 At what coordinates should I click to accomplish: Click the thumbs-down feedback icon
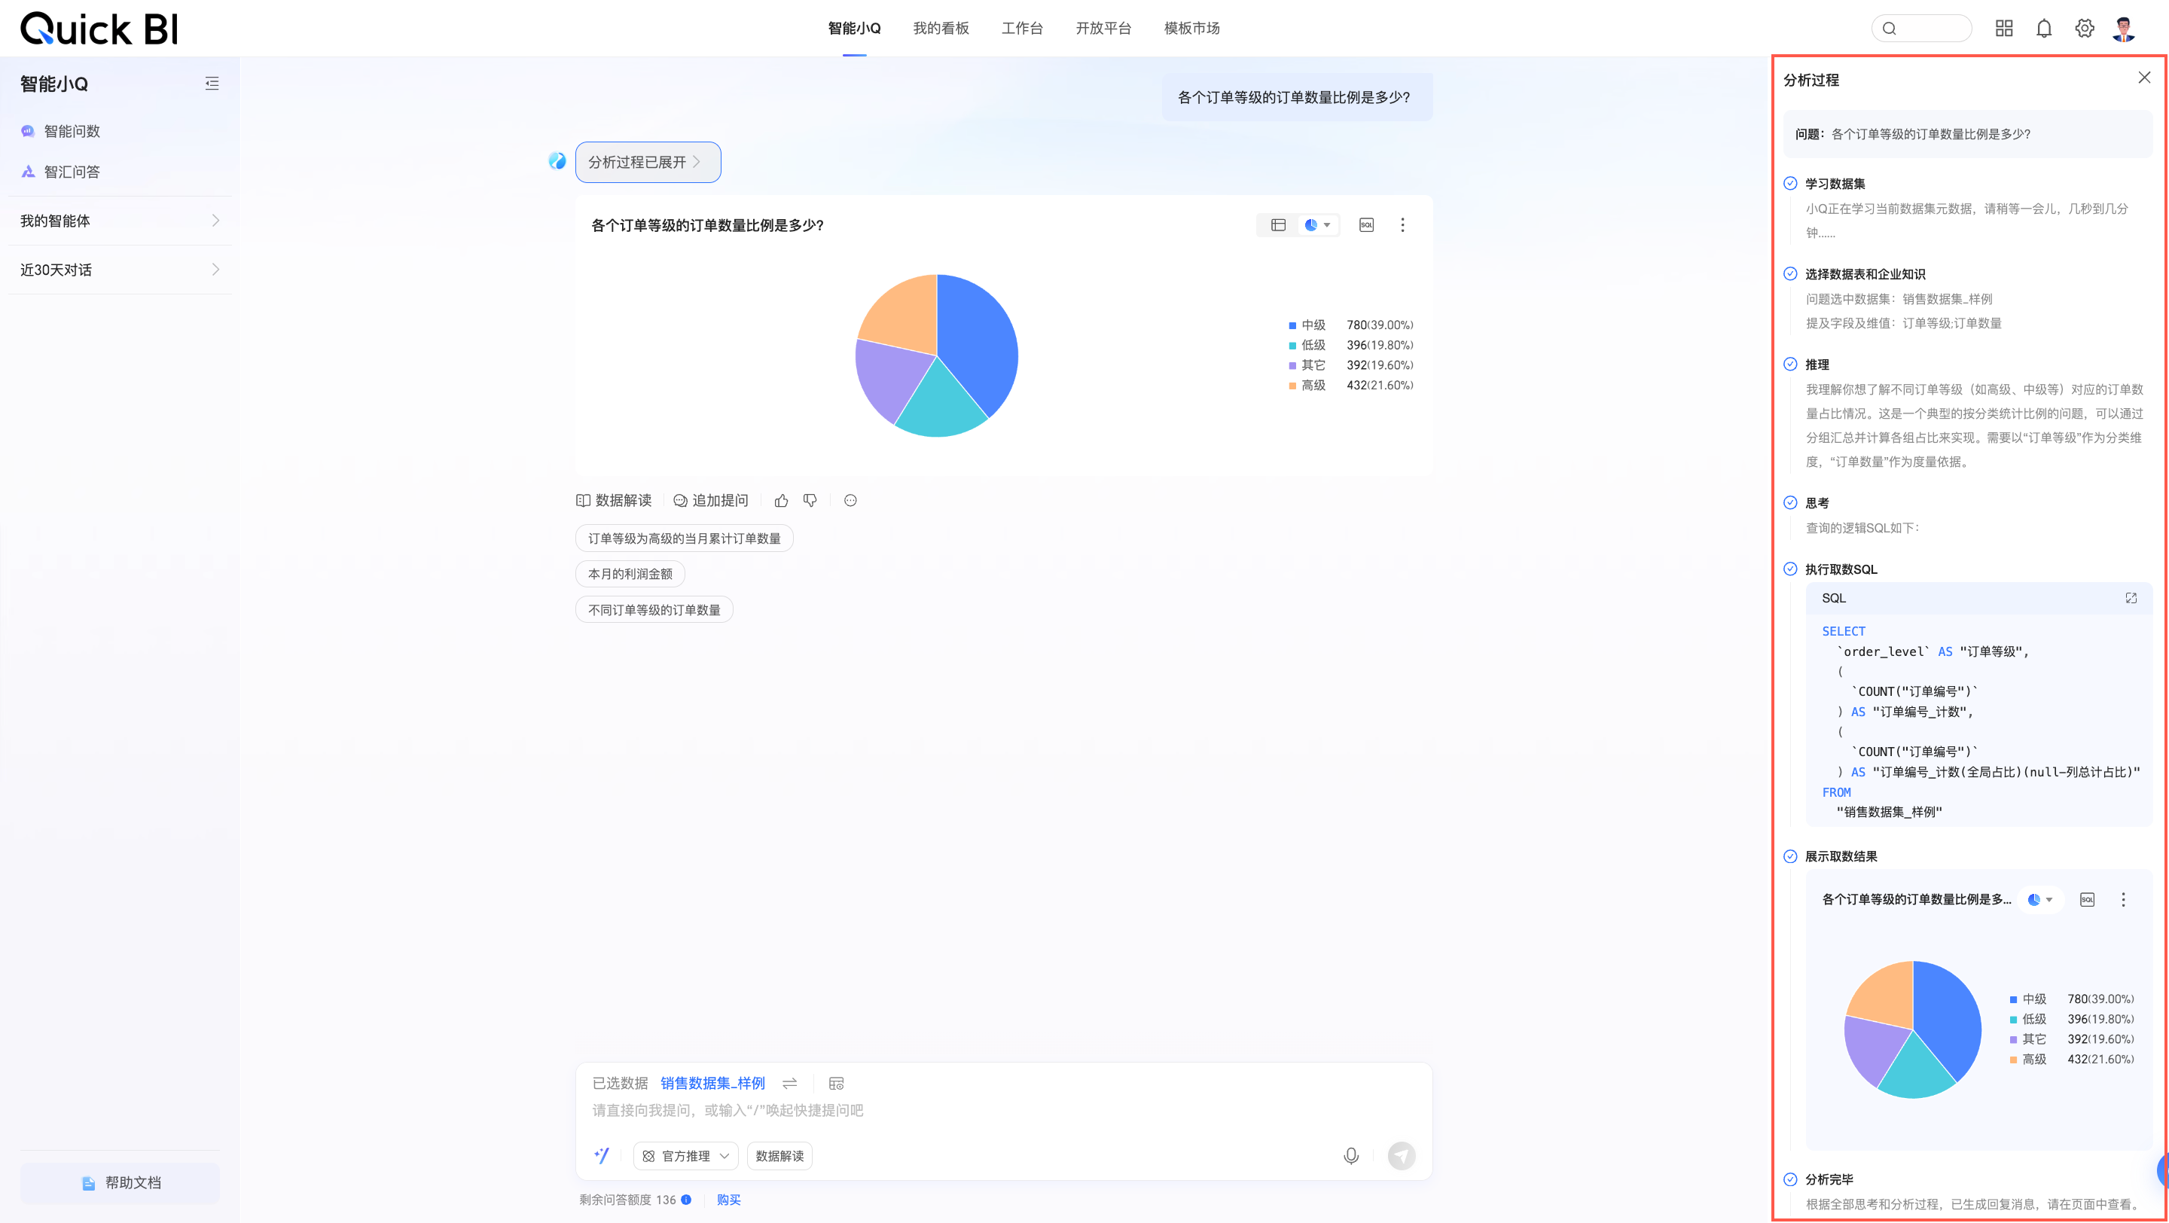tap(810, 500)
